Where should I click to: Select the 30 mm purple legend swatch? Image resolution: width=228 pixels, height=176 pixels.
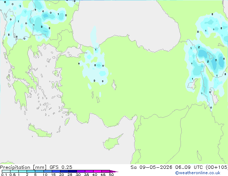[x=81, y=171]
